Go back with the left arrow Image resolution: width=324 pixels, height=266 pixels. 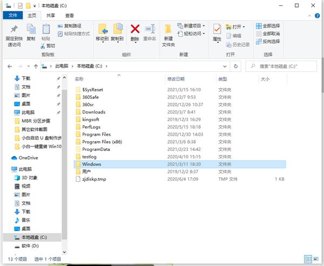click(10, 66)
